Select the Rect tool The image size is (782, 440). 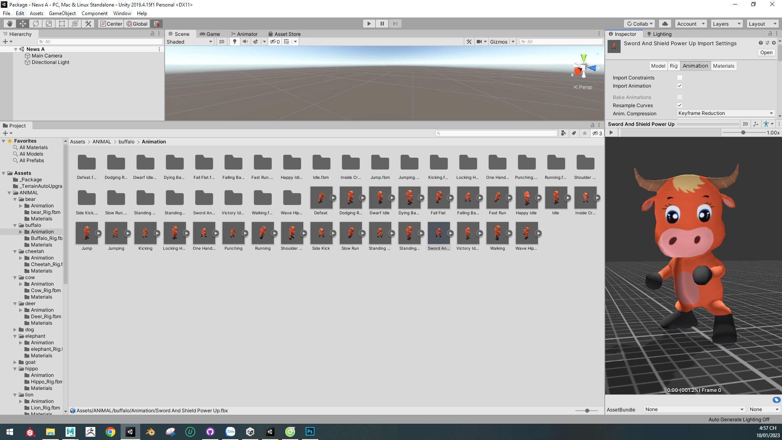(x=62, y=24)
